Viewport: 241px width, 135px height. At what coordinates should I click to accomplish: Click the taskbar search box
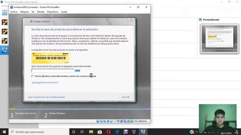tap(39, 132)
